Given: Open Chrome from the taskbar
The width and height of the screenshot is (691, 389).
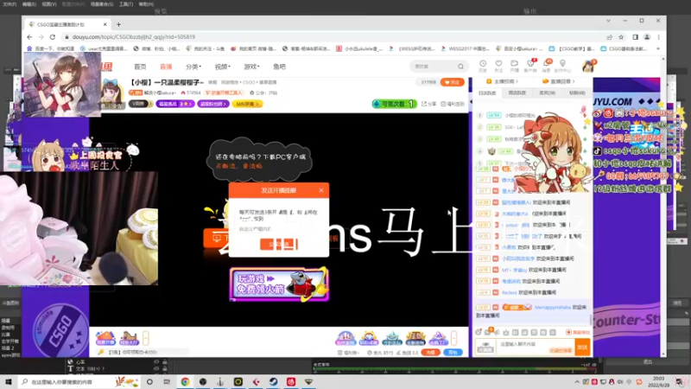Looking at the screenshot, I should click(x=185, y=382).
